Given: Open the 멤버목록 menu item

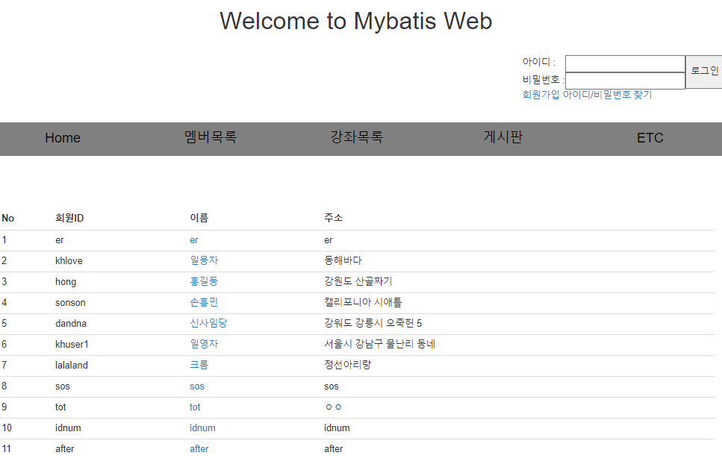Looking at the screenshot, I should (x=211, y=137).
